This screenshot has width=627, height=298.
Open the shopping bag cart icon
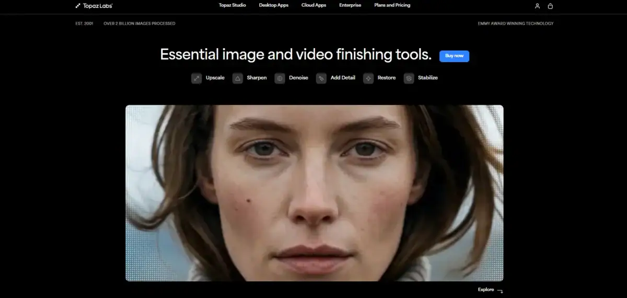(550, 6)
